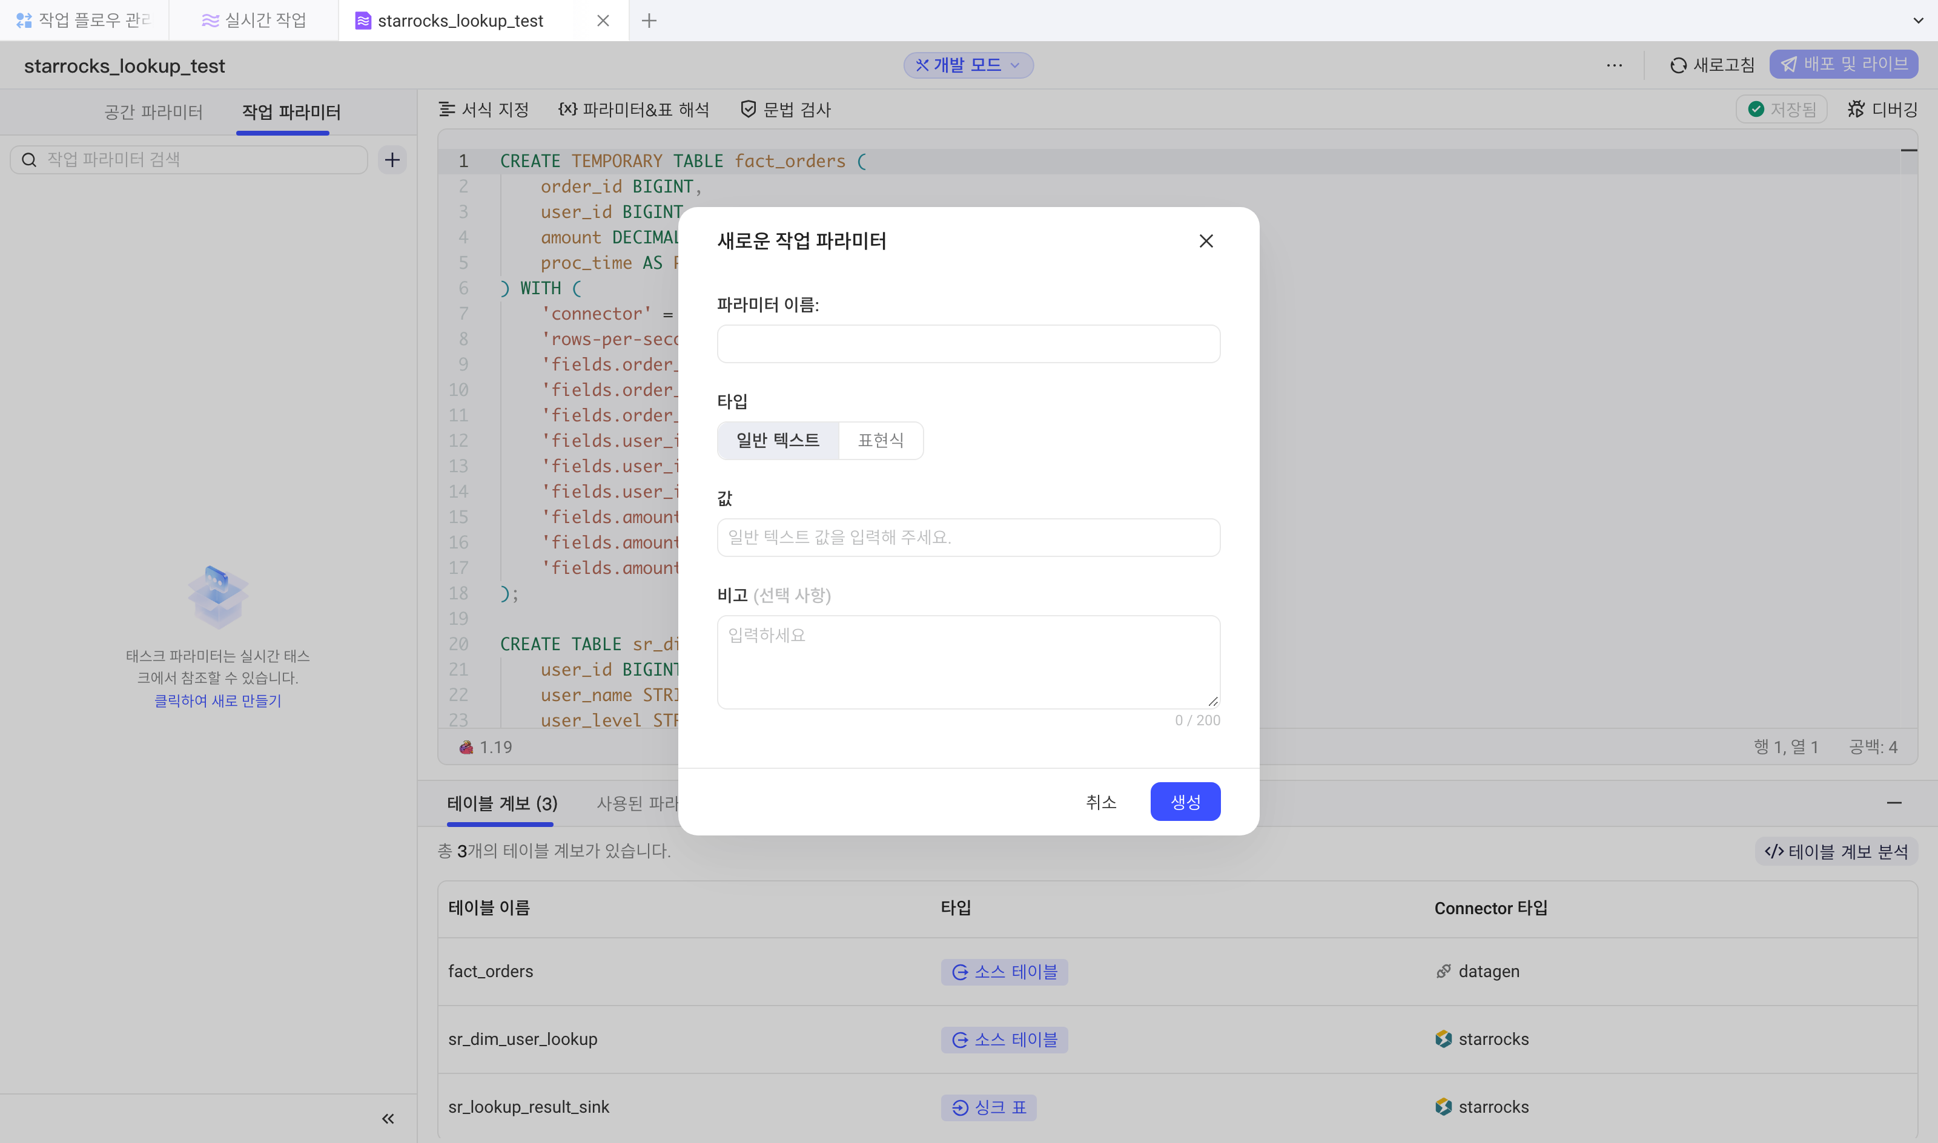
Task: Collapse the table lineage panel with minus
Action: point(1894,803)
